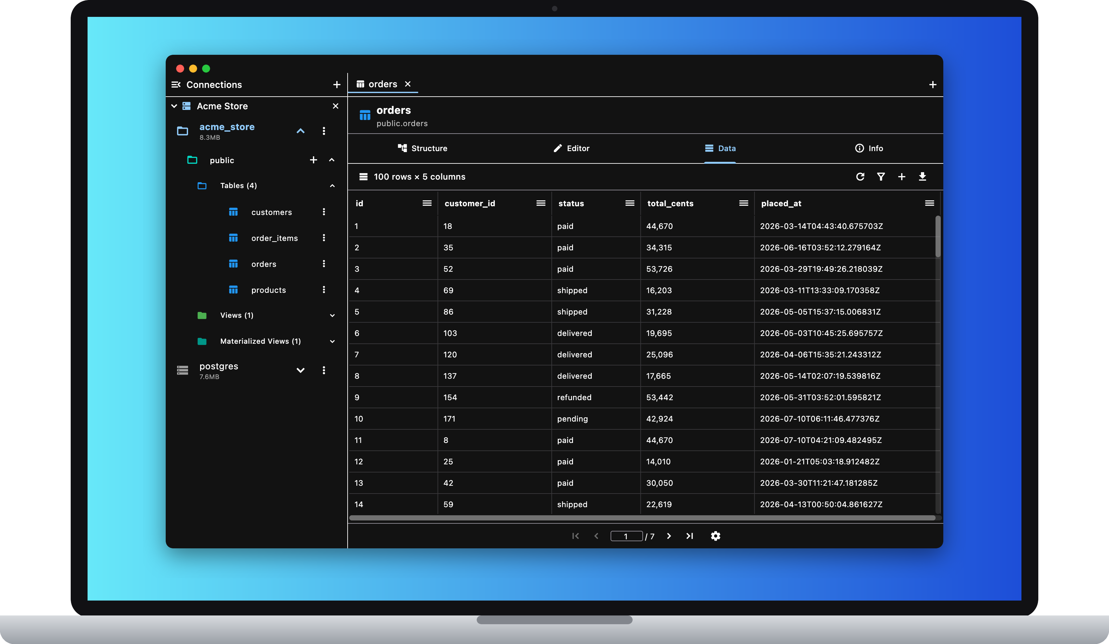The image size is (1109, 644).
Task: Click the page number input field
Action: [626, 536]
